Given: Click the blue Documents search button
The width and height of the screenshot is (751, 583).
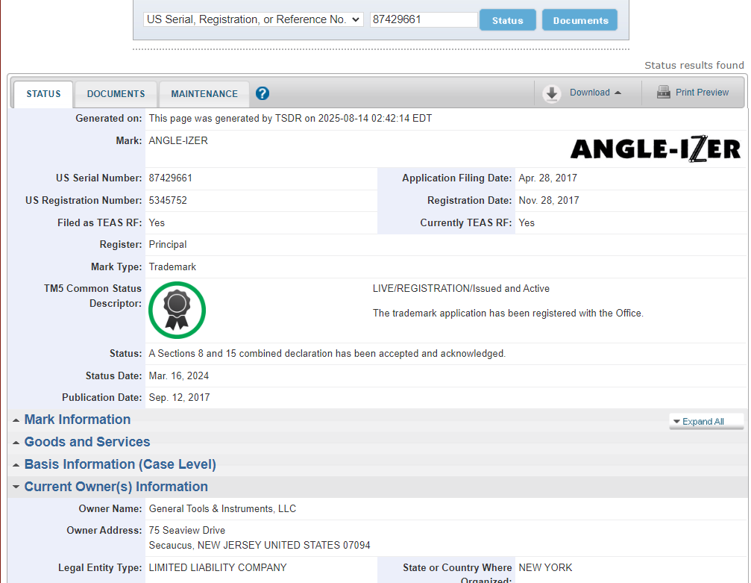Looking at the screenshot, I should (x=579, y=20).
